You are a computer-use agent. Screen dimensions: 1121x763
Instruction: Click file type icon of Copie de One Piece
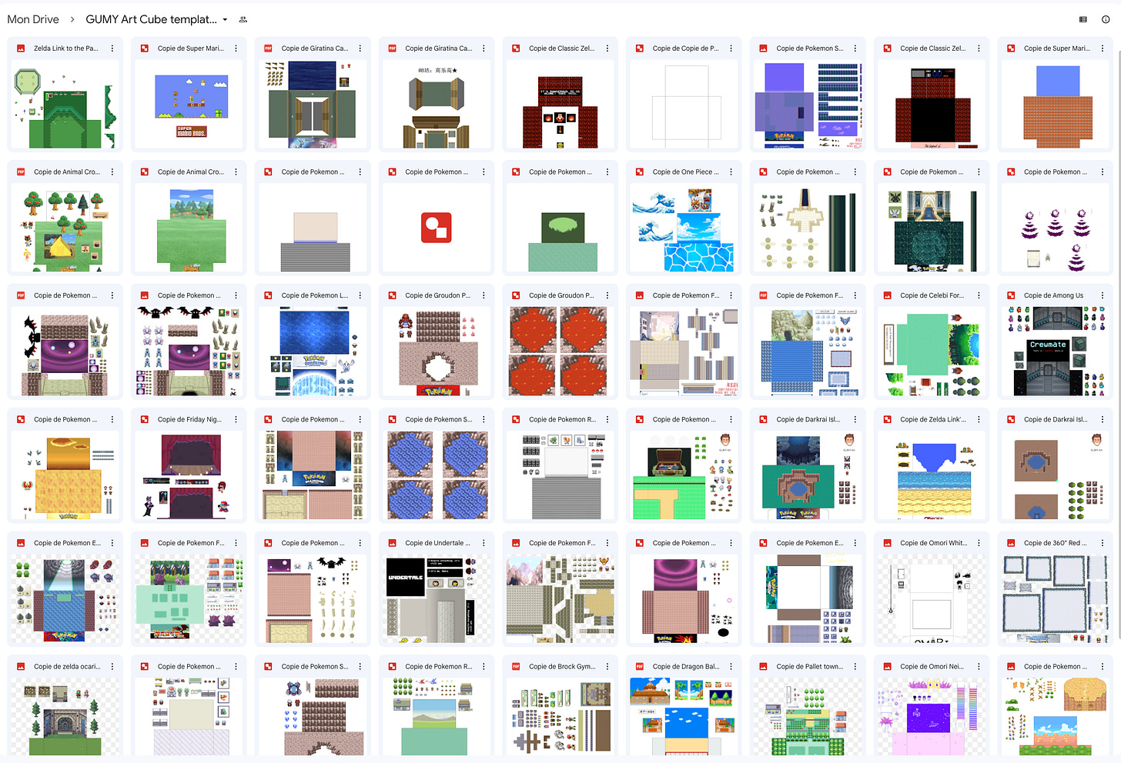[x=640, y=172]
